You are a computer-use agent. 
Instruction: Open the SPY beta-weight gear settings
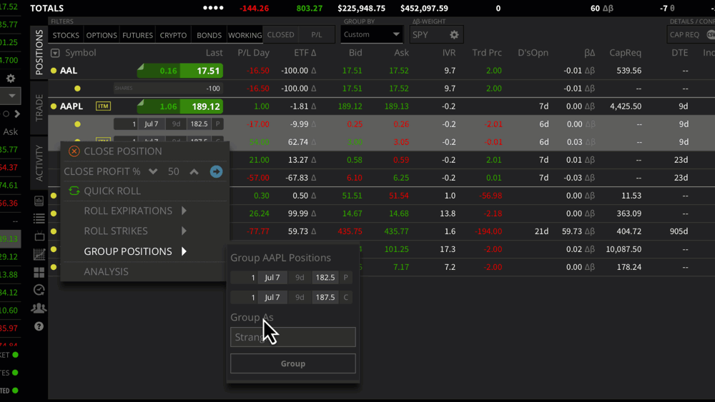pos(454,34)
